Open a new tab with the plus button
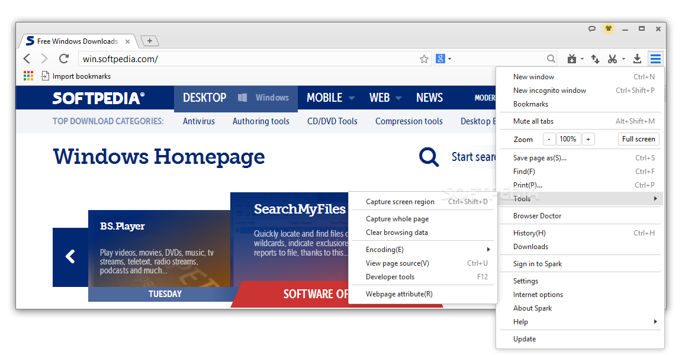682x355 pixels. click(x=150, y=41)
